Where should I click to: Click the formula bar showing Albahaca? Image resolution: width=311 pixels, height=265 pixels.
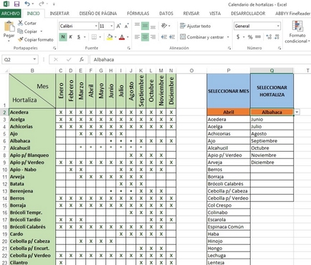200,59
